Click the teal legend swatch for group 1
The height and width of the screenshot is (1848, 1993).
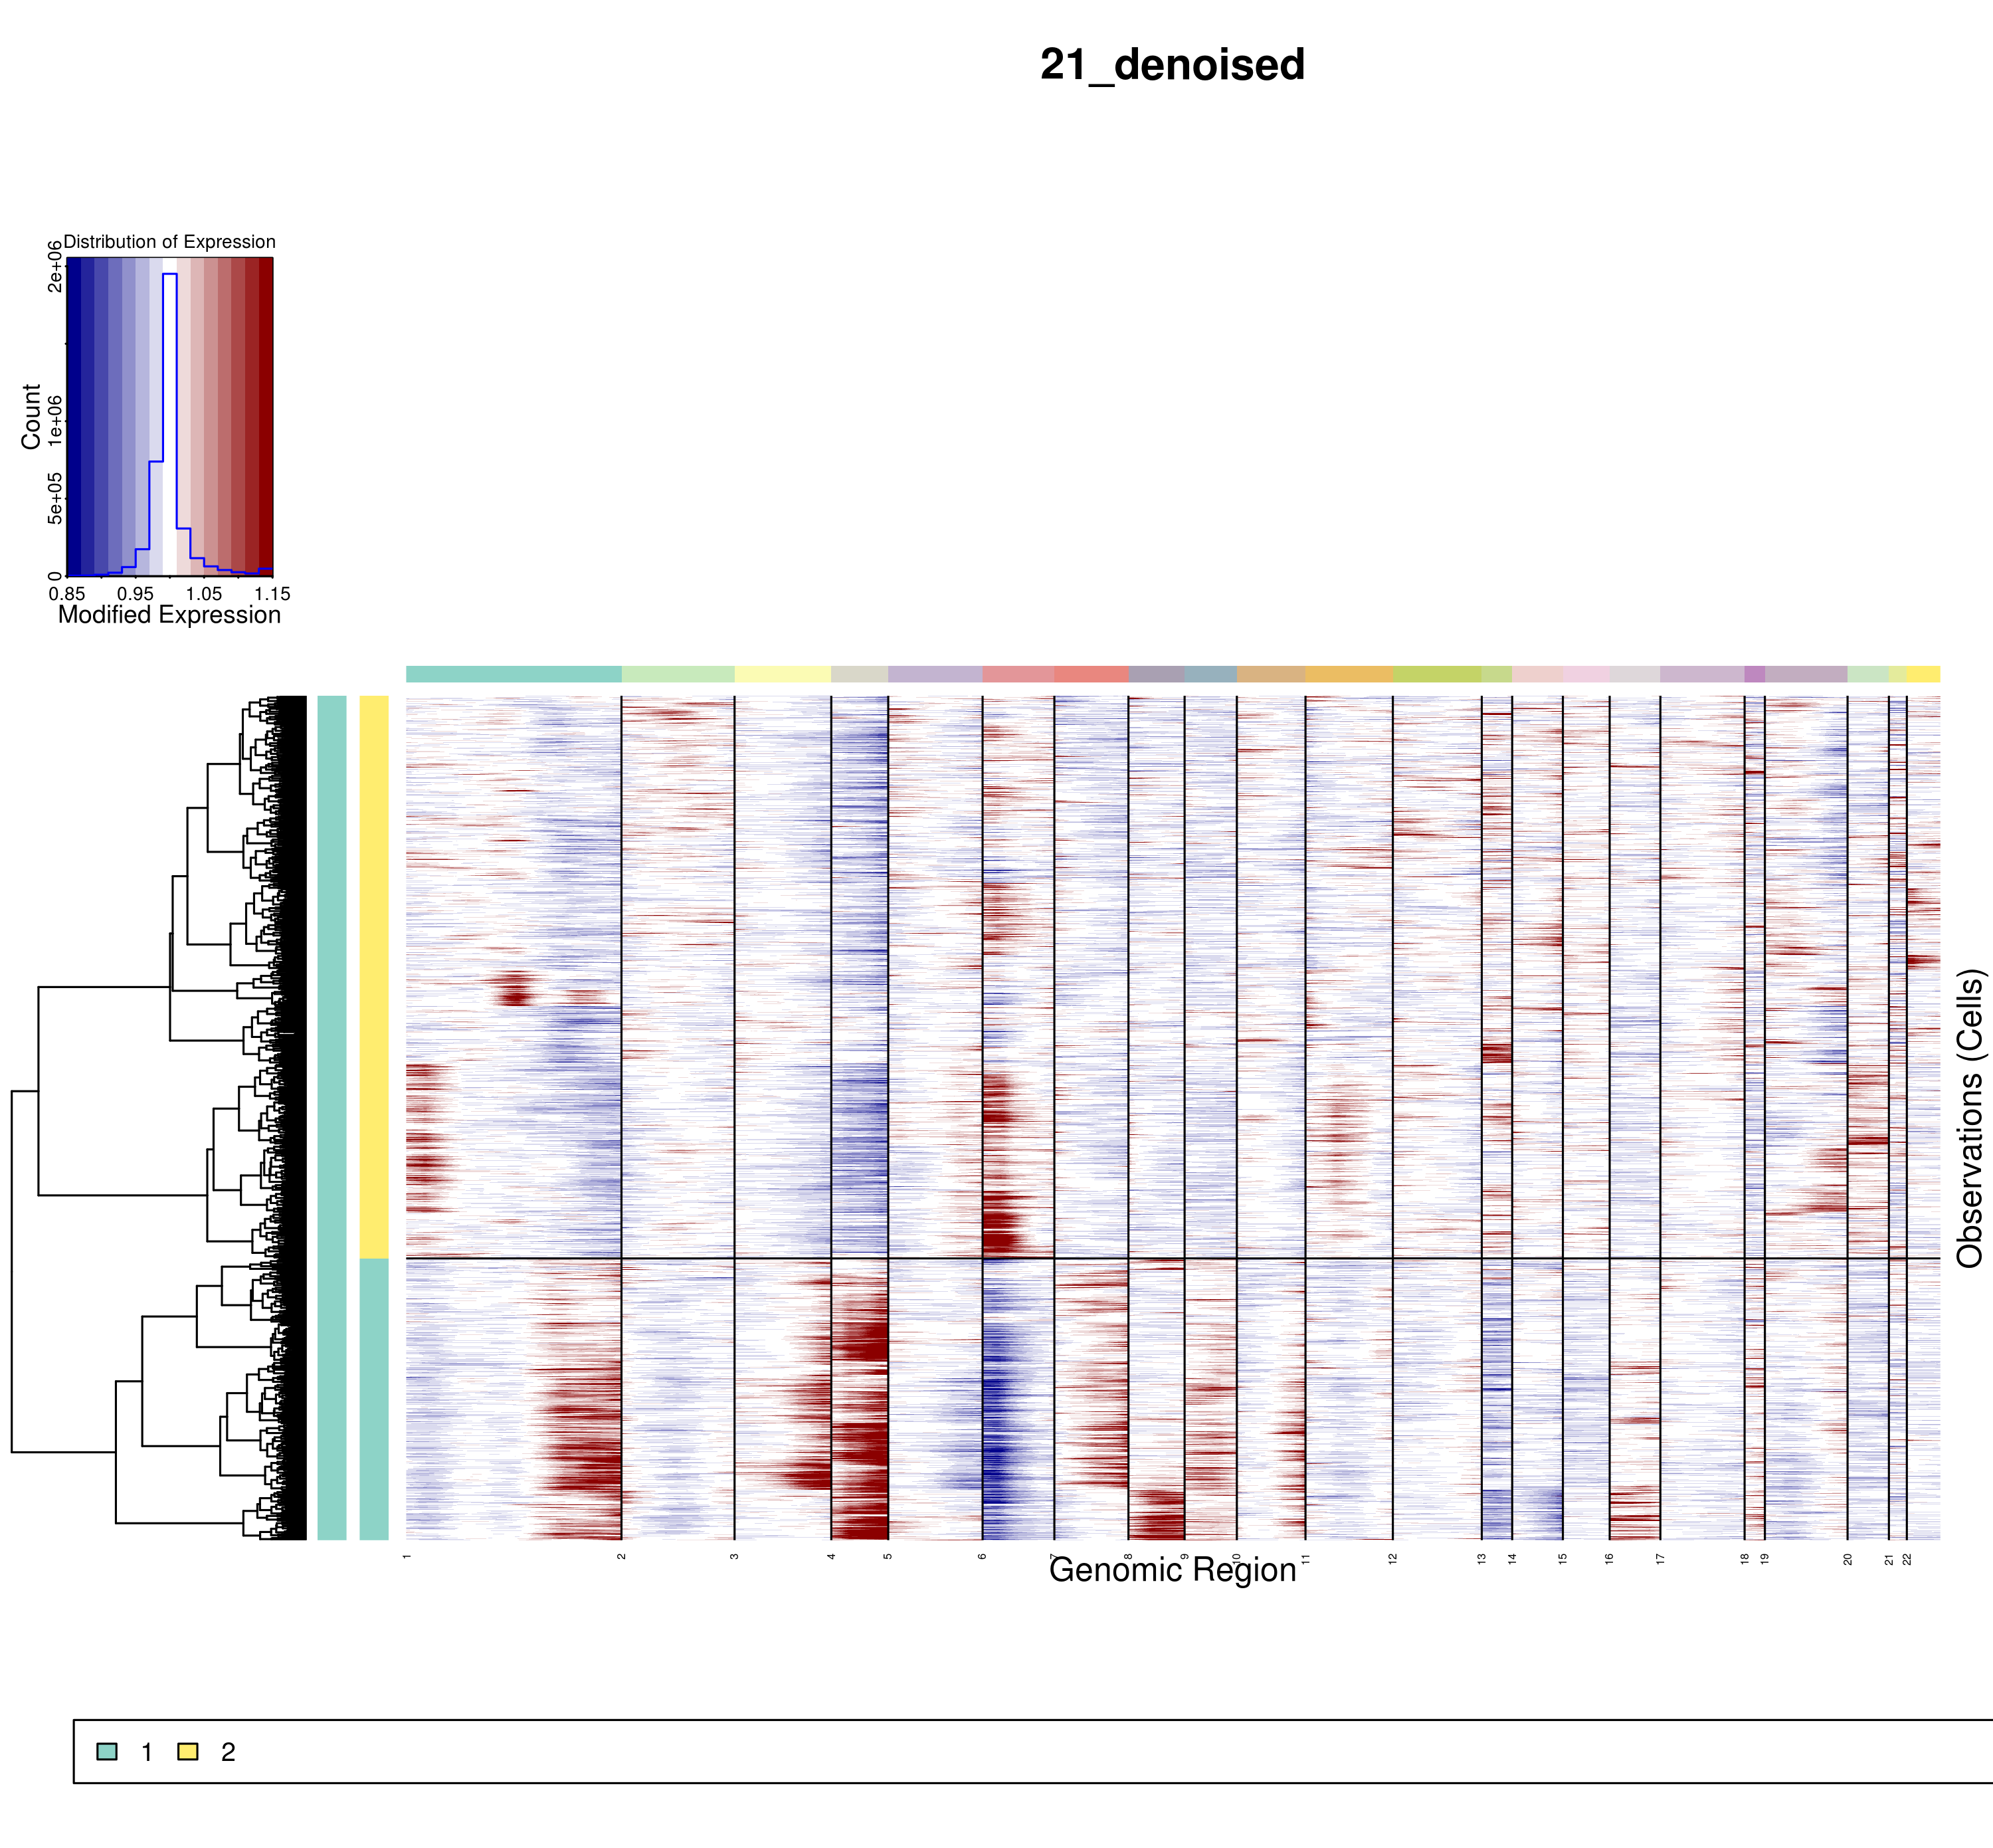(107, 1751)
